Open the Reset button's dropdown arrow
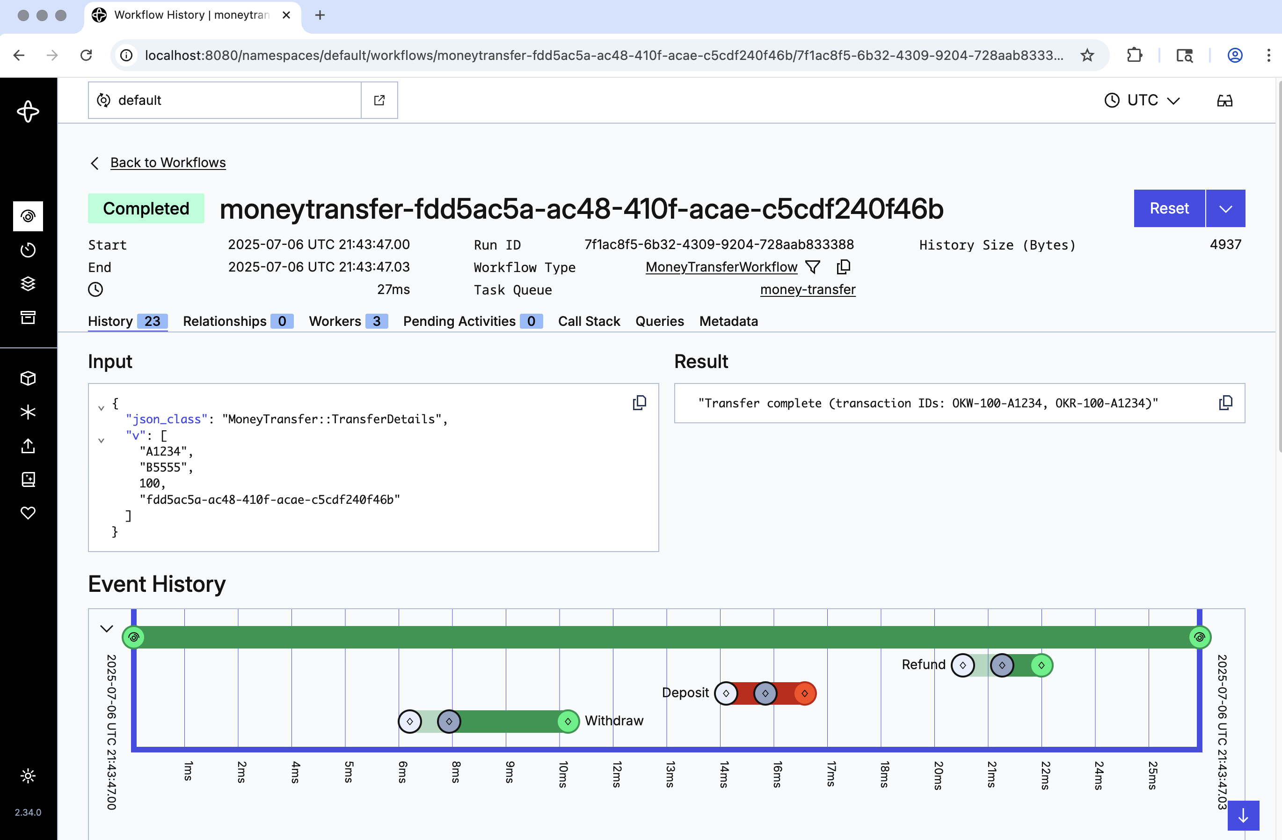This screenshot has width=1282, height=840. [1226, 208]
